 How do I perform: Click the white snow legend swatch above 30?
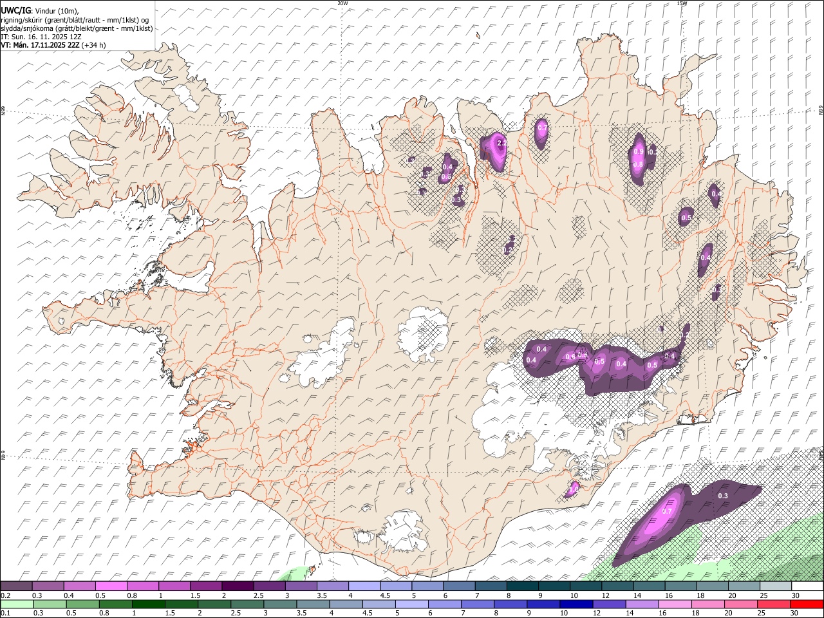tap(807, 586)
